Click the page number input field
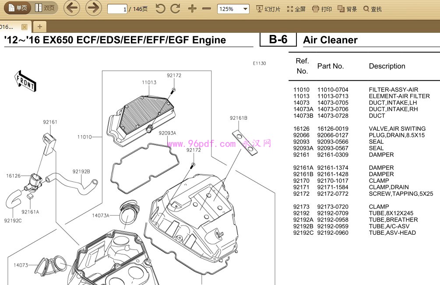The image size is (440, 285). [x=117, y=9]
